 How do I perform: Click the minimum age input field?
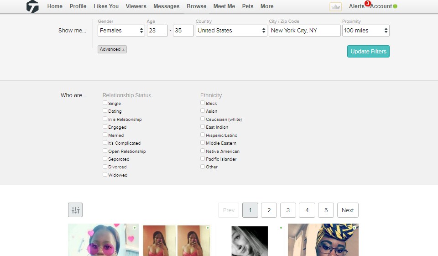(157, 31)
